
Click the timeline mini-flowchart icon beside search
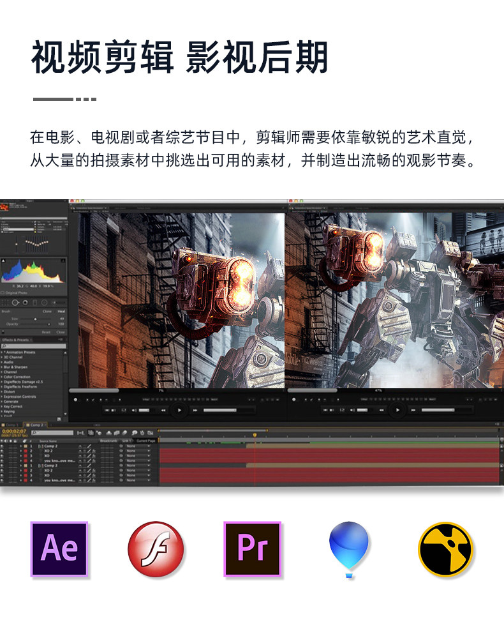tap(80, 433)
